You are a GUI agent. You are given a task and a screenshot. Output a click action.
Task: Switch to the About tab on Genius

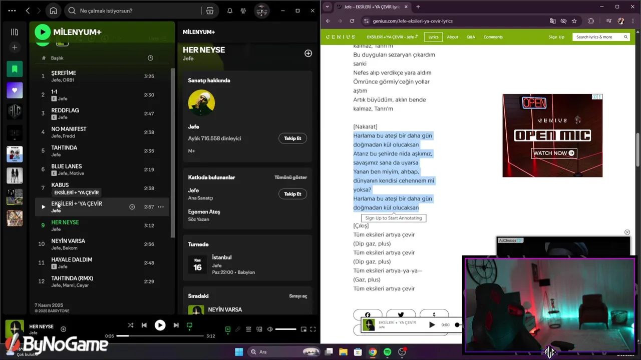point(452,37)
